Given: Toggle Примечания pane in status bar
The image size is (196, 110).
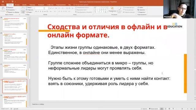Looking at the screenshot, I should [x=153, y=109].
